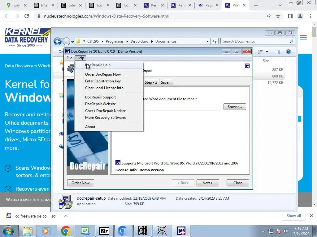Open a new Chrome tab
This screenshot has width=317, height=237.
256,5
